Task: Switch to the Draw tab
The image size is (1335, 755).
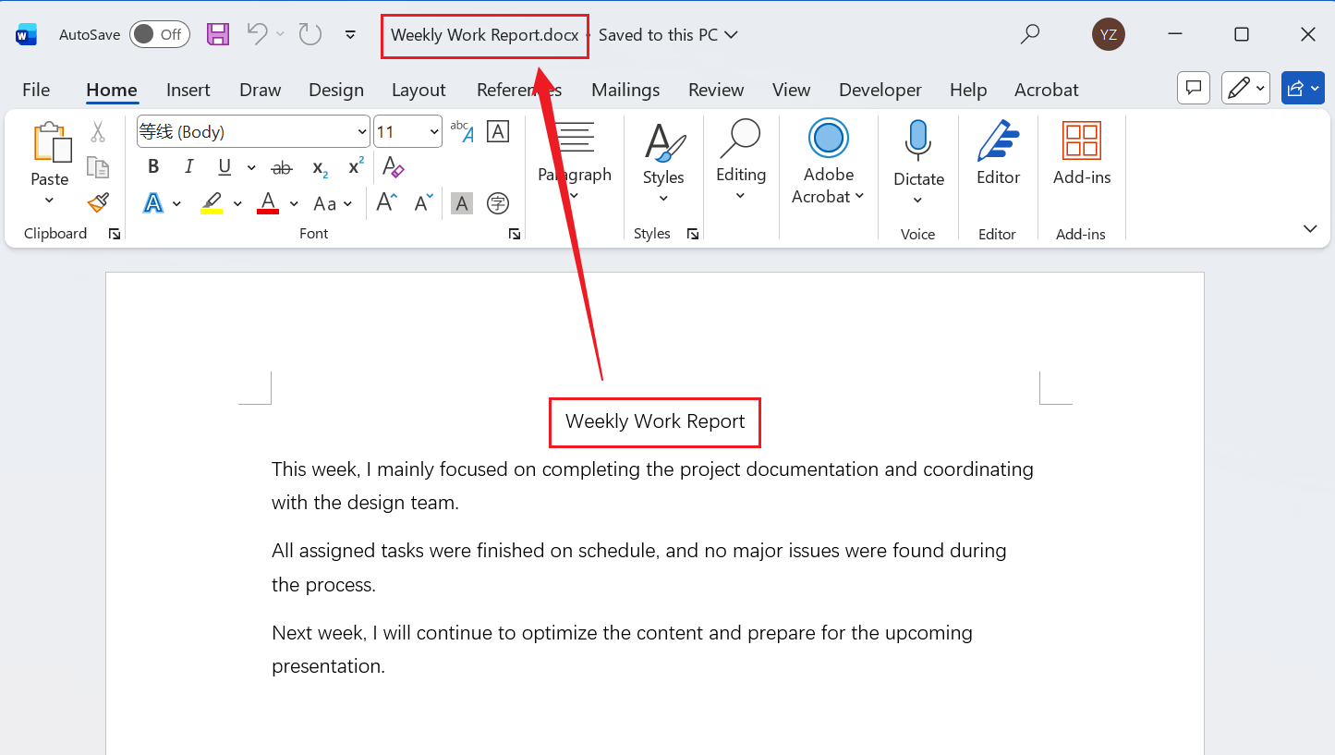Action: click(261, 90)
